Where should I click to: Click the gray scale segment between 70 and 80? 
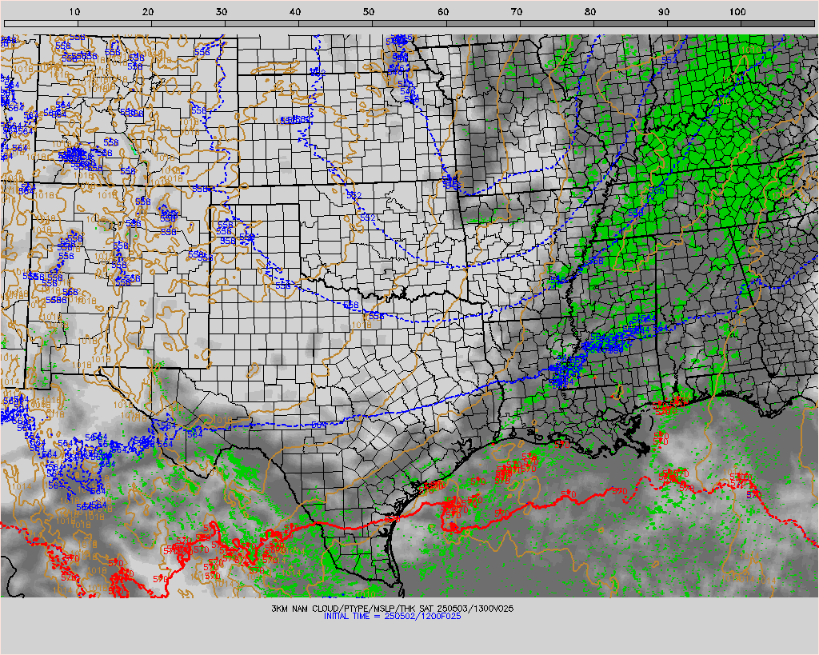click(x=557, y=23)
